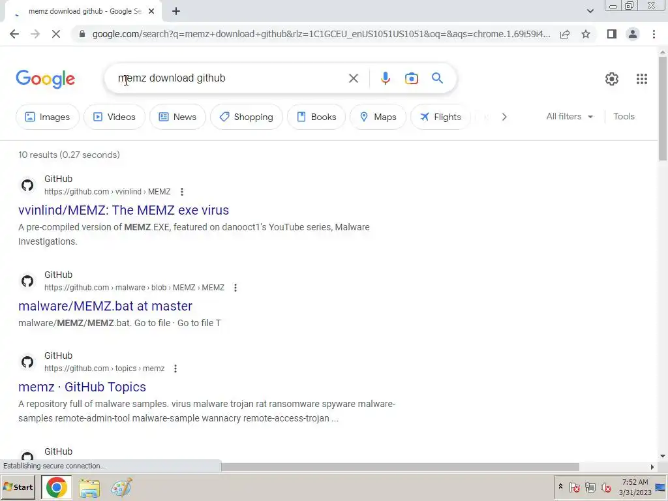The width and height of the screenshot is (668, 501).
Task: Open the Google apps grid
Action: pyautogui.click(x=642, y=79)
